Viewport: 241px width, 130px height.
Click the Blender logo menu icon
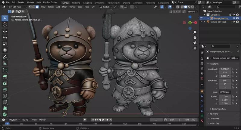point(3,2)
